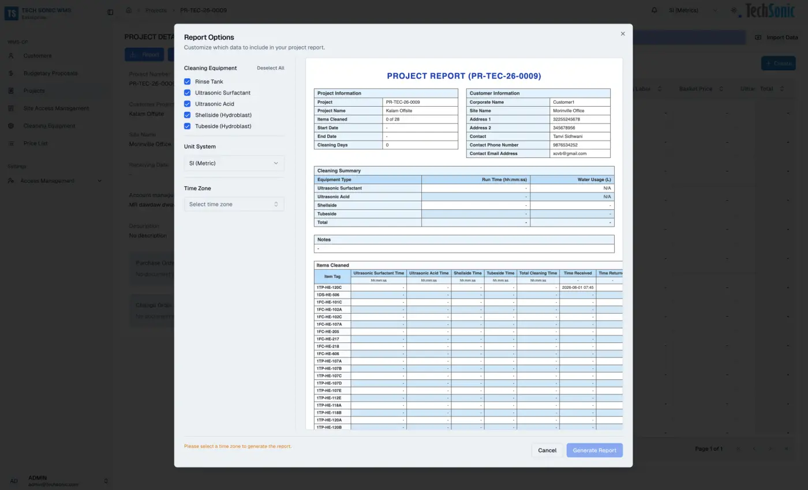Close the Report Options dialog
Image resolution: width=808 pixels, height=490 pixels.
[623, 34]
